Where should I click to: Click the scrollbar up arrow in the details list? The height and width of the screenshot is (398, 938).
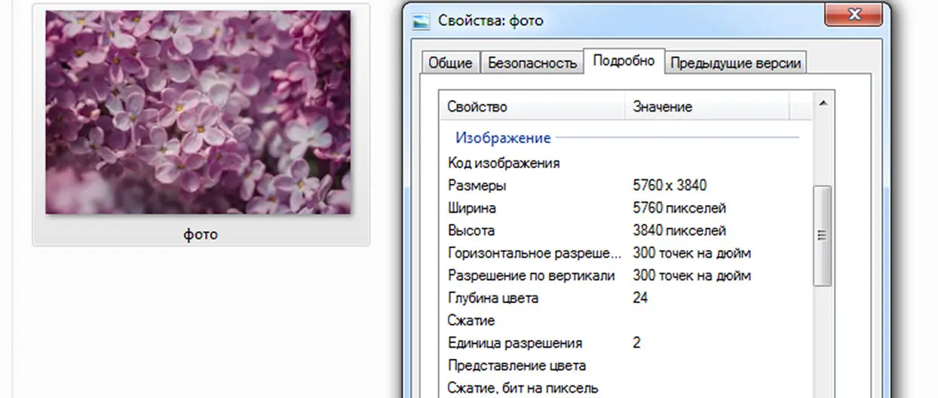coord(822,103)
